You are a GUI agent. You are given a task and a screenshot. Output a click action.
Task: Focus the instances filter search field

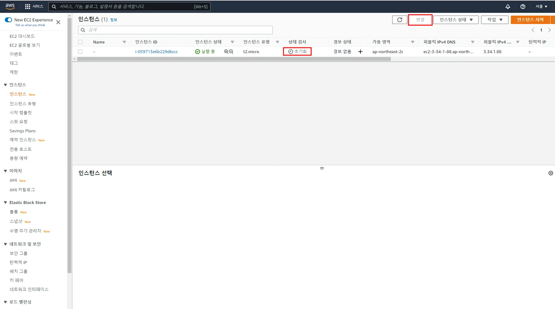point(175,30)
